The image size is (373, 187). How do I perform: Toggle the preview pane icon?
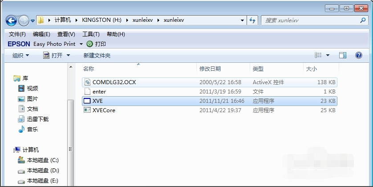[343, 56]
